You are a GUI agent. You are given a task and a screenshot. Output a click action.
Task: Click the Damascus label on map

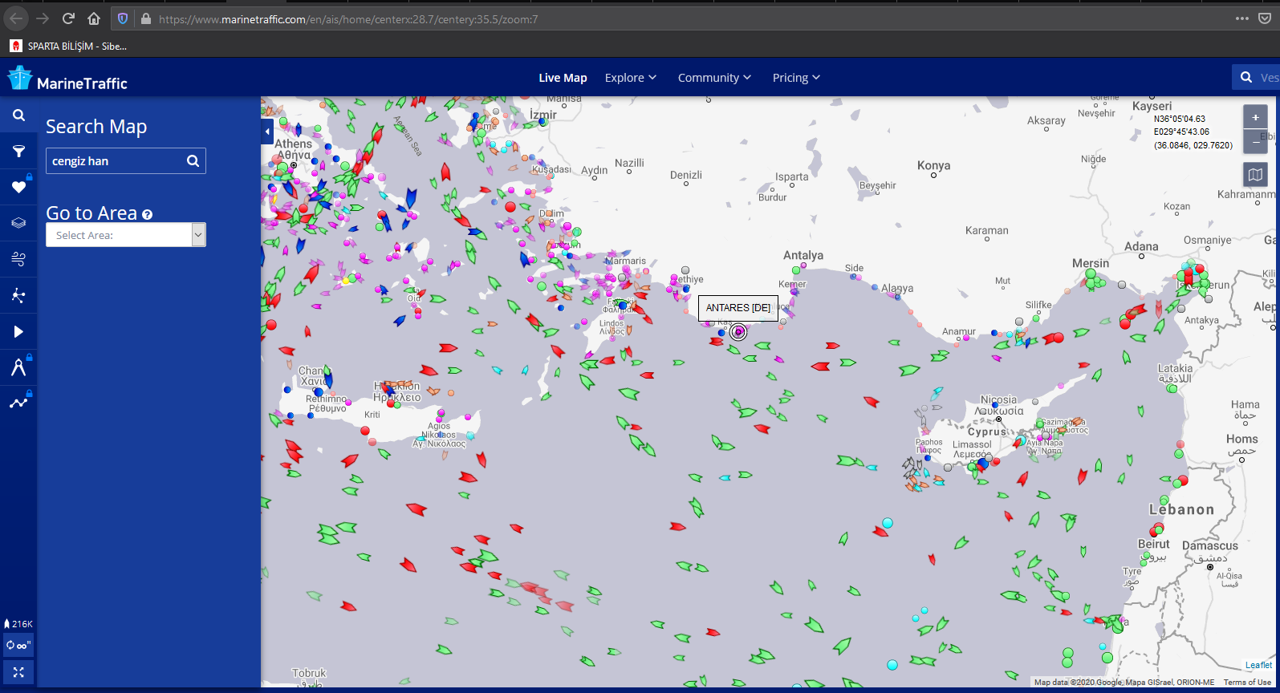coord(1210,545)
